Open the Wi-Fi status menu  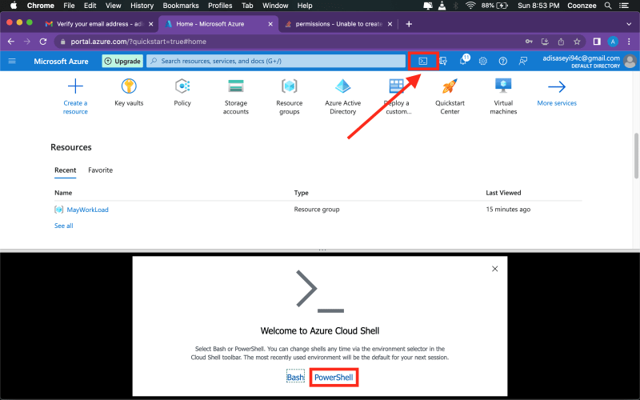click(470, 6)
